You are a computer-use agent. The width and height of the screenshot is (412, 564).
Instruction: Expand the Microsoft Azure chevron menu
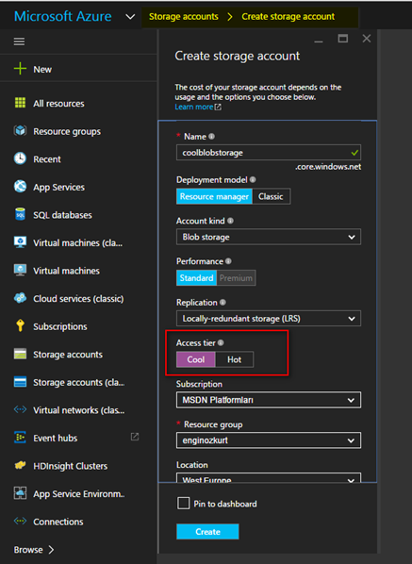130,17
